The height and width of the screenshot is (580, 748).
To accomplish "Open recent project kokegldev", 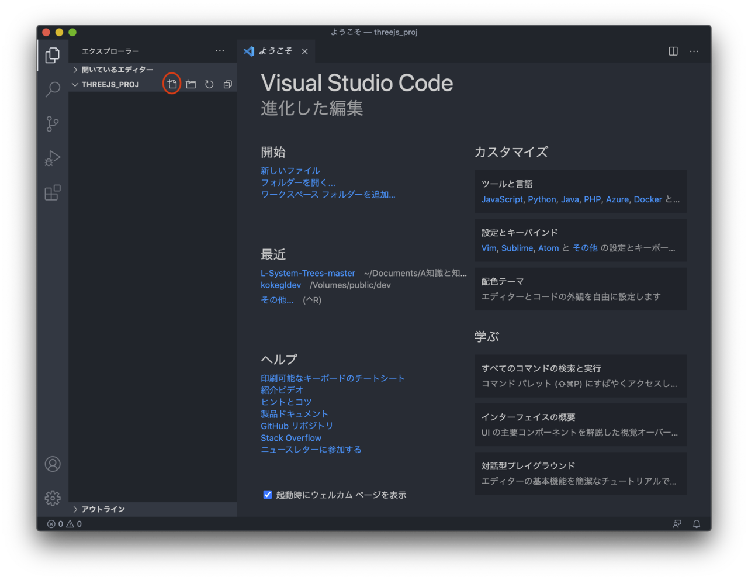I will click(x=281, y=285).
